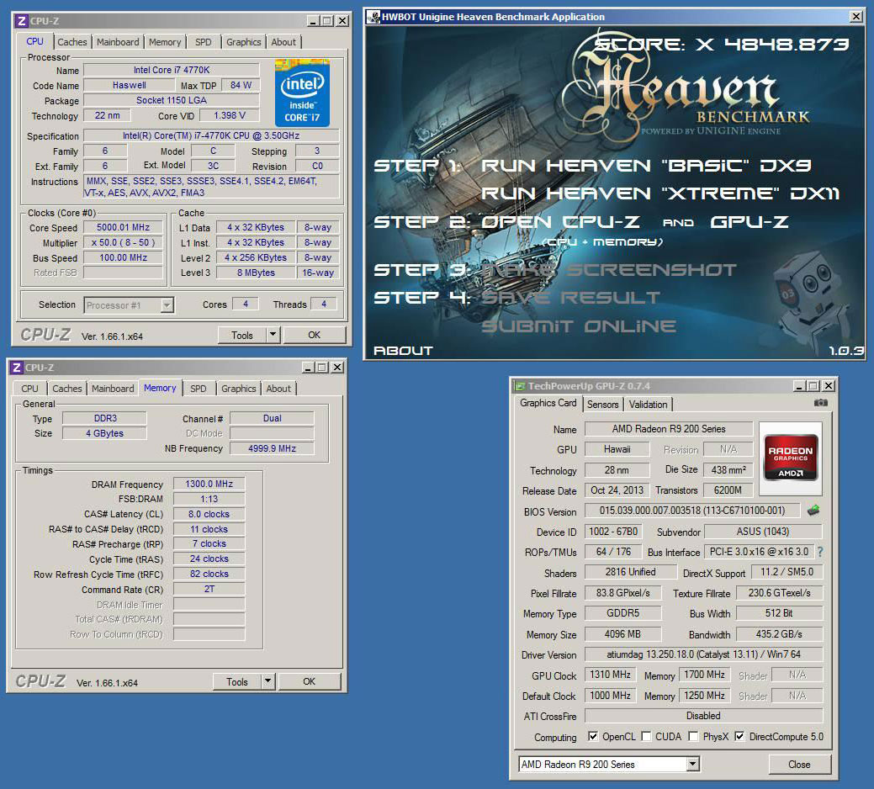Expand the Tools dropdown arrow in CPU window

pyautogui.click(x=273, y=335)
